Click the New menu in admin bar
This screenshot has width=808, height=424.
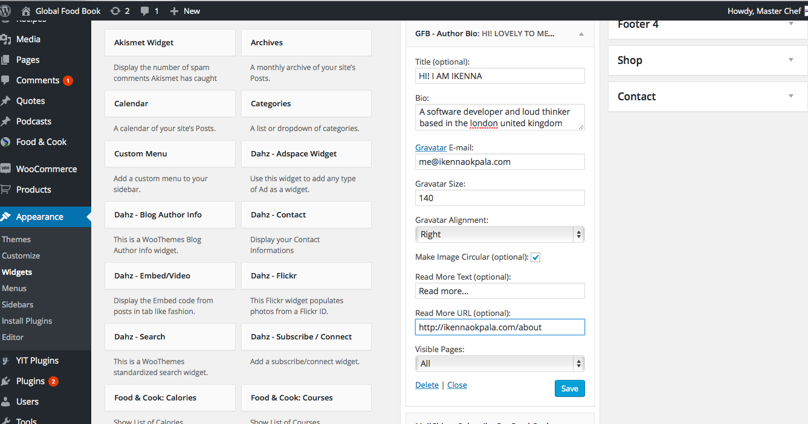pyautogui.click(x=192, y=11)
